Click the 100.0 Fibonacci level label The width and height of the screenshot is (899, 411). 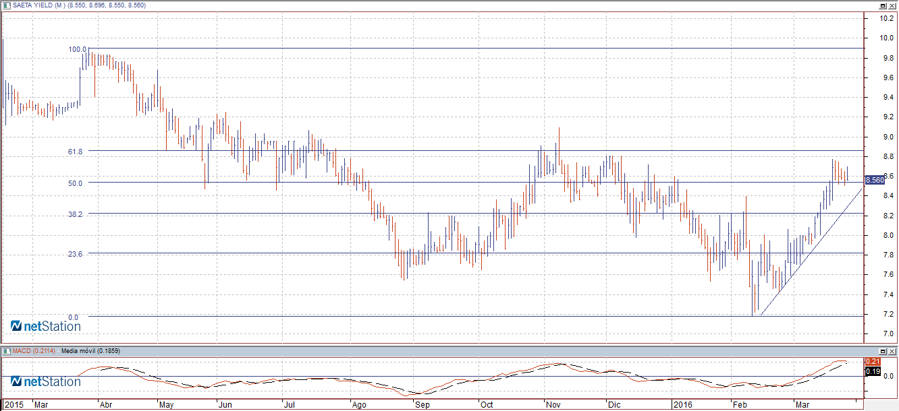[x=78, y=49]
